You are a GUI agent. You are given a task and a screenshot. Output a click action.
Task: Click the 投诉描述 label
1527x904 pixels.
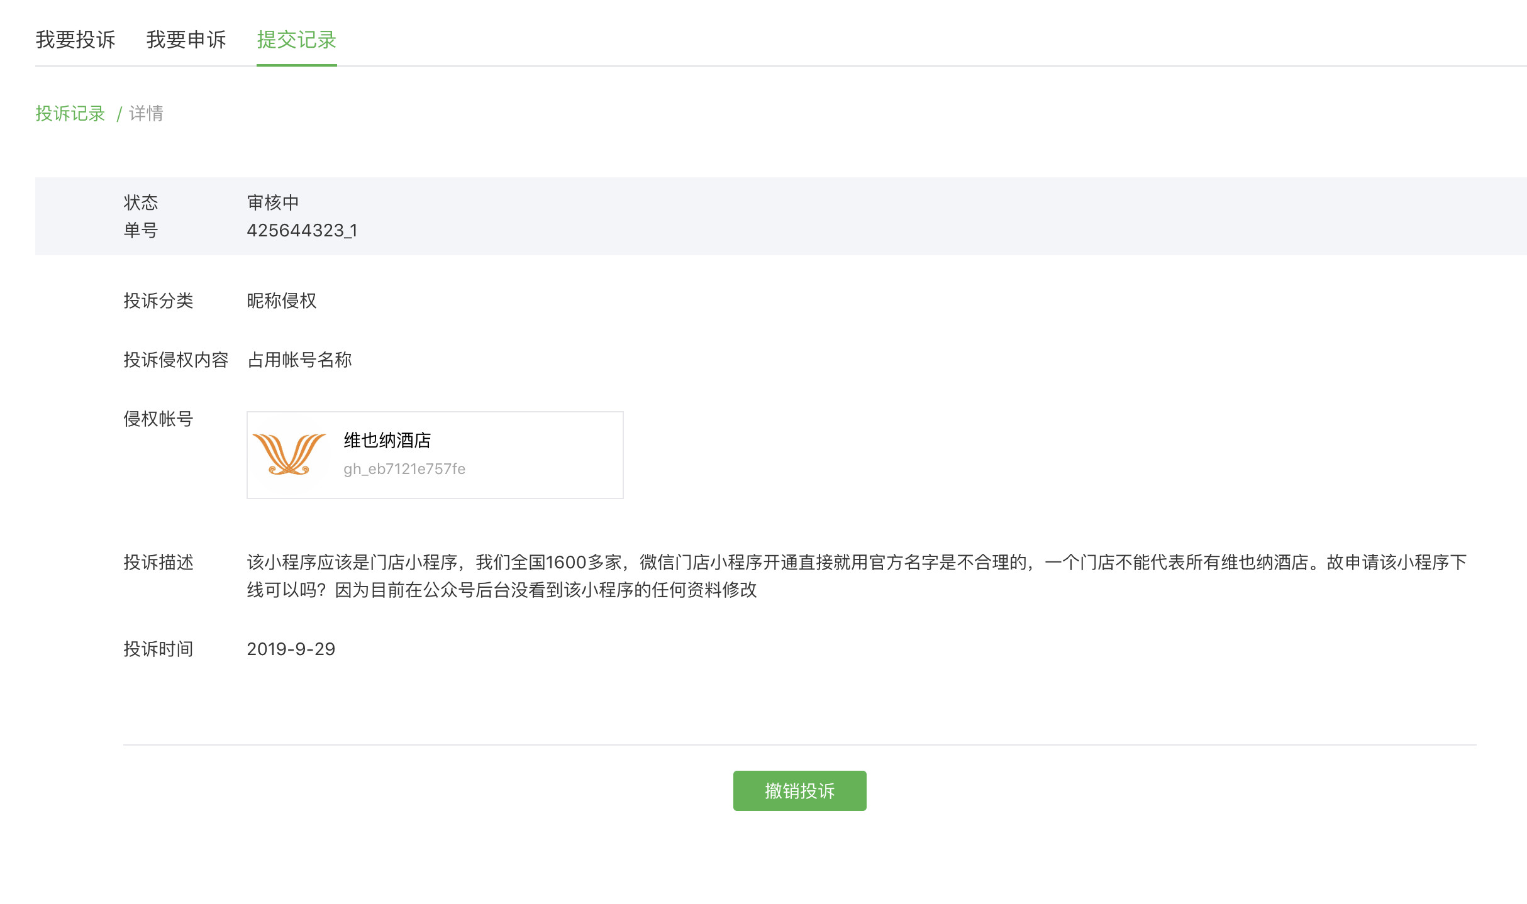(158, 562)
